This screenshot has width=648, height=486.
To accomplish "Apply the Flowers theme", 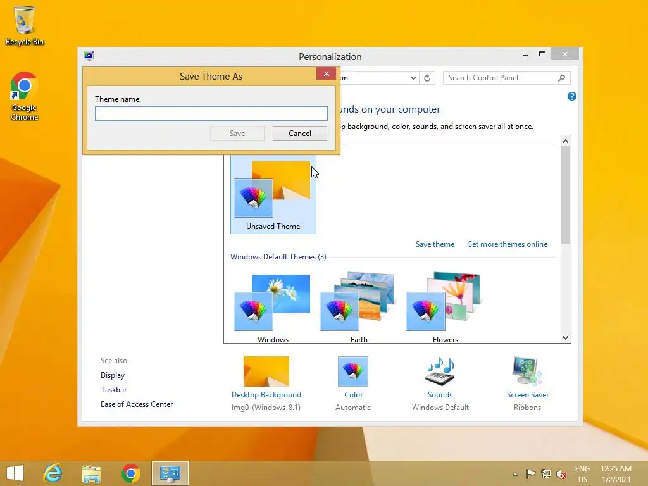I will [x=445, y=308].
